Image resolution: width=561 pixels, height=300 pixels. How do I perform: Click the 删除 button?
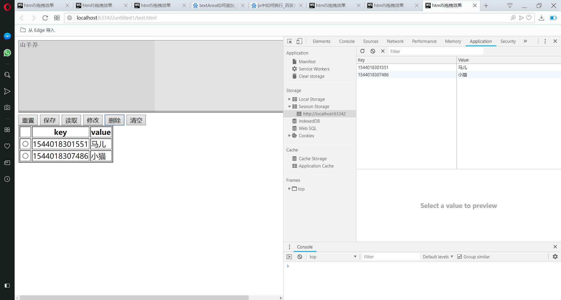[115, 120]
